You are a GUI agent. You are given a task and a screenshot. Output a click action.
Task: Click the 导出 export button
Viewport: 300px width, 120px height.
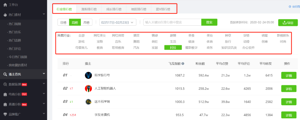(288, 23)
